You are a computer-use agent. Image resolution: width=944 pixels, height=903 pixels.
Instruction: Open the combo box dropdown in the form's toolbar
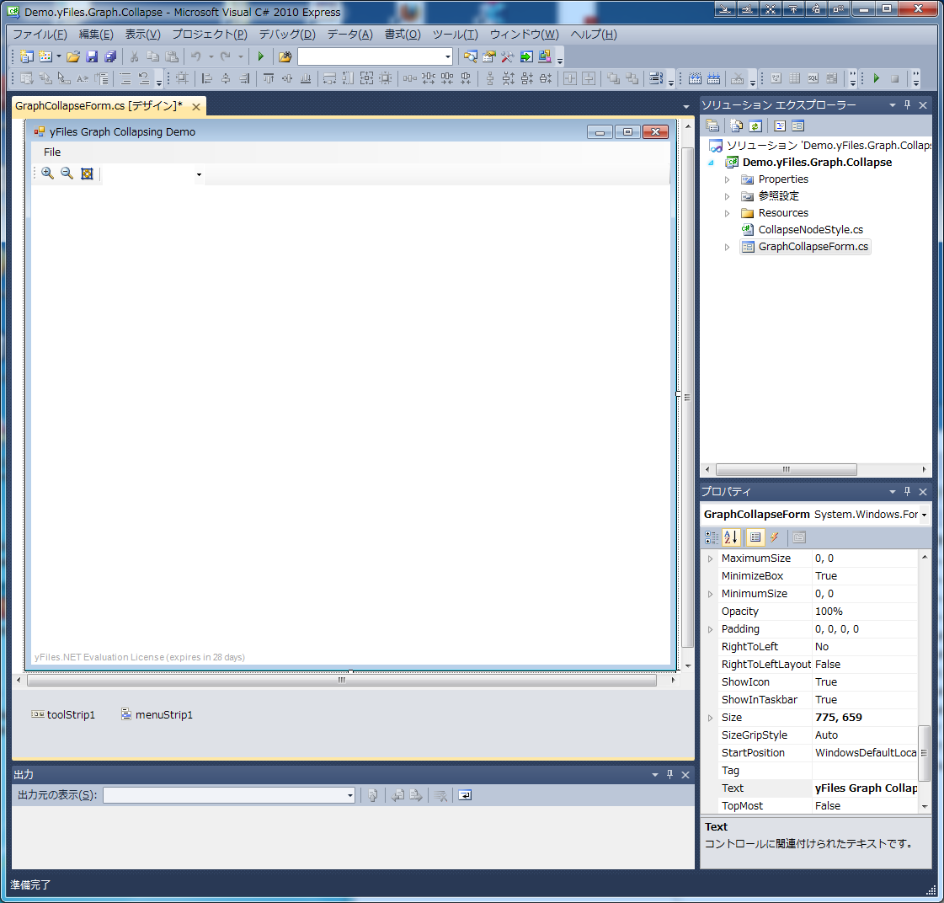pos(199,174)
